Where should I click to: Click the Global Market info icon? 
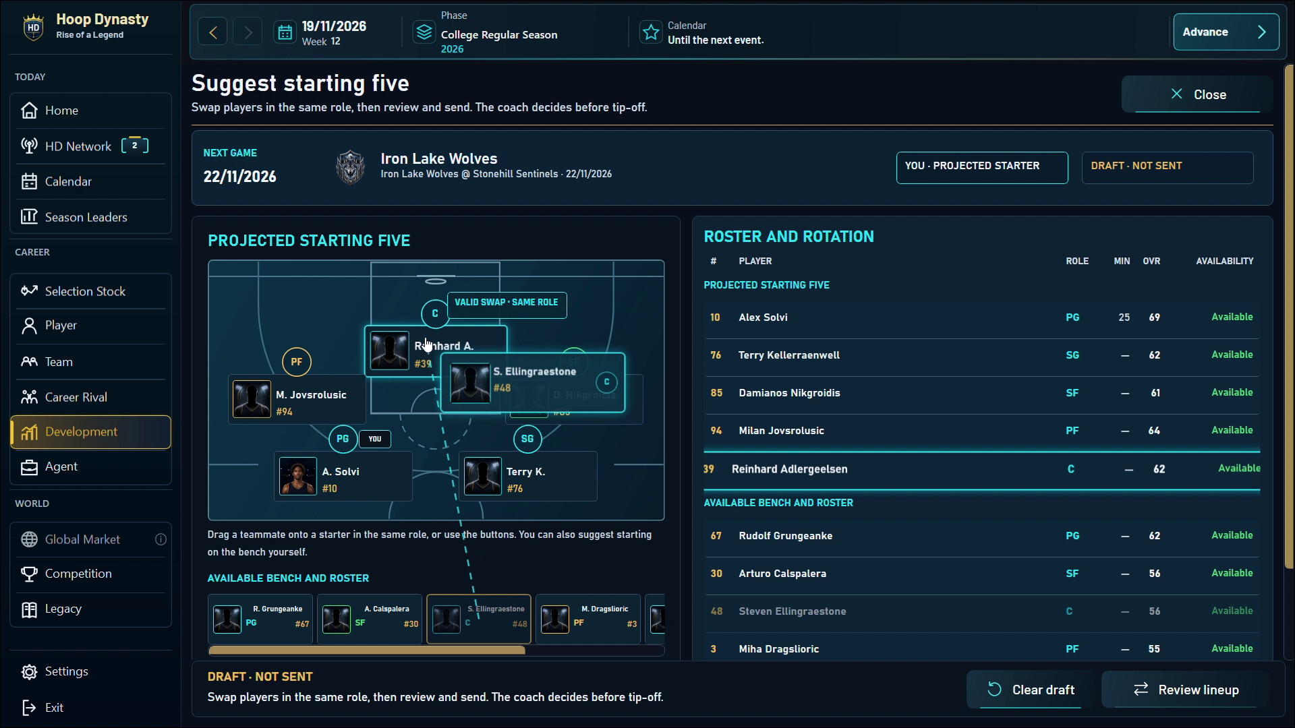[x=161, y=539]
